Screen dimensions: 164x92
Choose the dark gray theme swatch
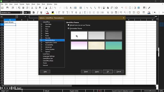pyautogui.click(x=114, y=36)
